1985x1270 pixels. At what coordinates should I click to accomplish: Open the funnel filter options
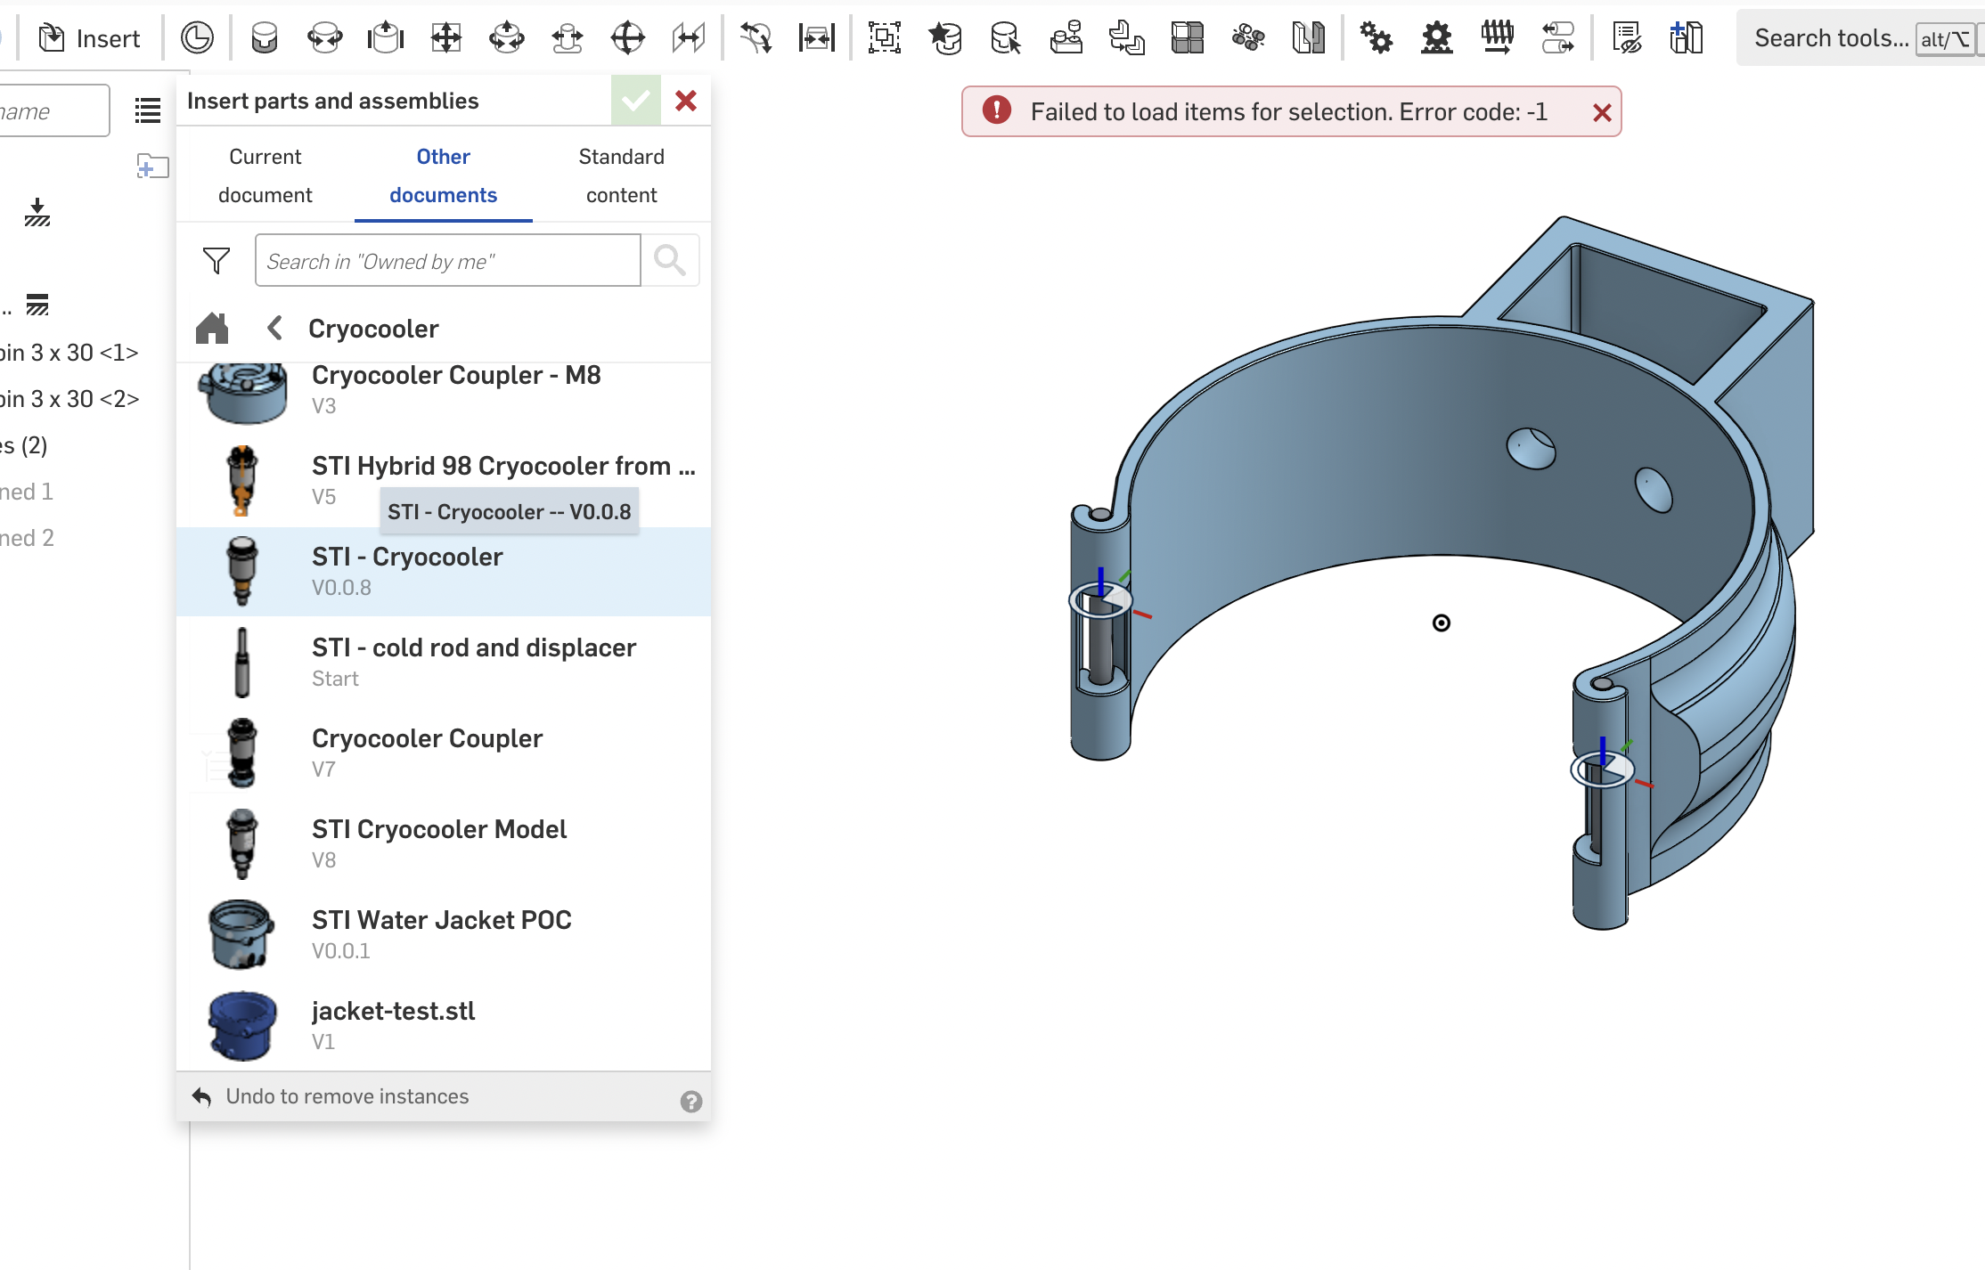216,261
